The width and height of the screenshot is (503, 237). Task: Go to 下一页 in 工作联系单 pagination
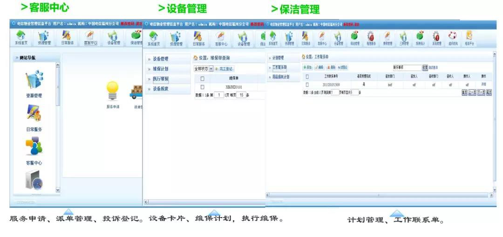(x=481, y=92)
